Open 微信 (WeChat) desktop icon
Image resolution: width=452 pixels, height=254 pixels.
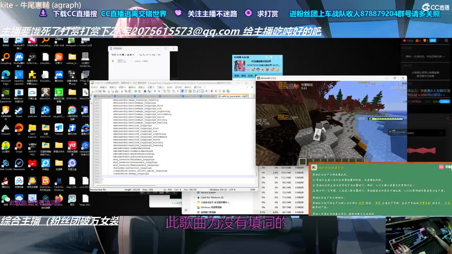pyautogui.click(x=6, y=200)
